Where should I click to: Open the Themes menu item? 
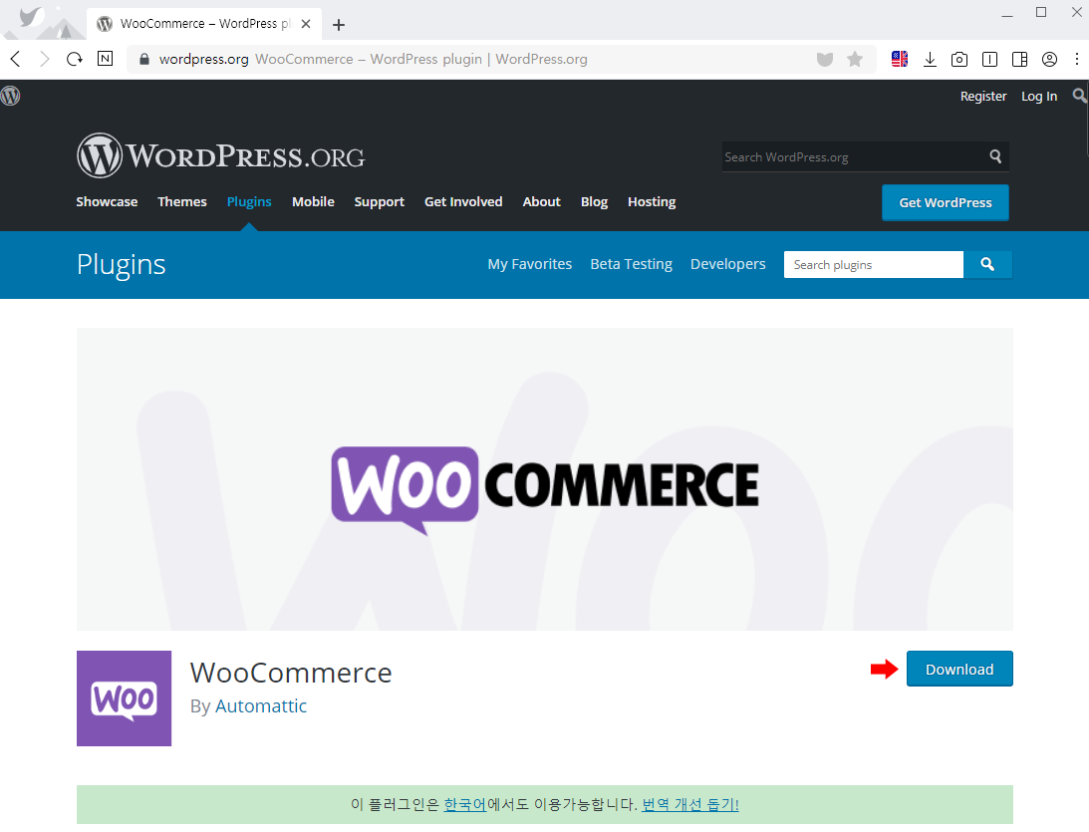point(182,201)
